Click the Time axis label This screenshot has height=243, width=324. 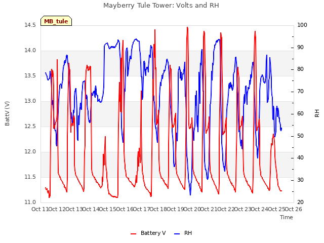tap(287, 217)
